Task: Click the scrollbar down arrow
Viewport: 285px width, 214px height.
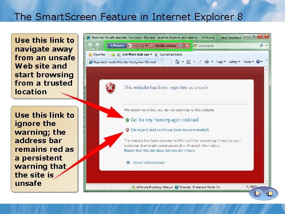Action: 266,181
